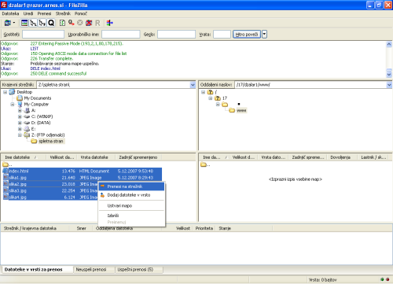Click the Gostitelj host input field
Screen dimensions: 393x284
pyautogui.click(x=43, y=35)
